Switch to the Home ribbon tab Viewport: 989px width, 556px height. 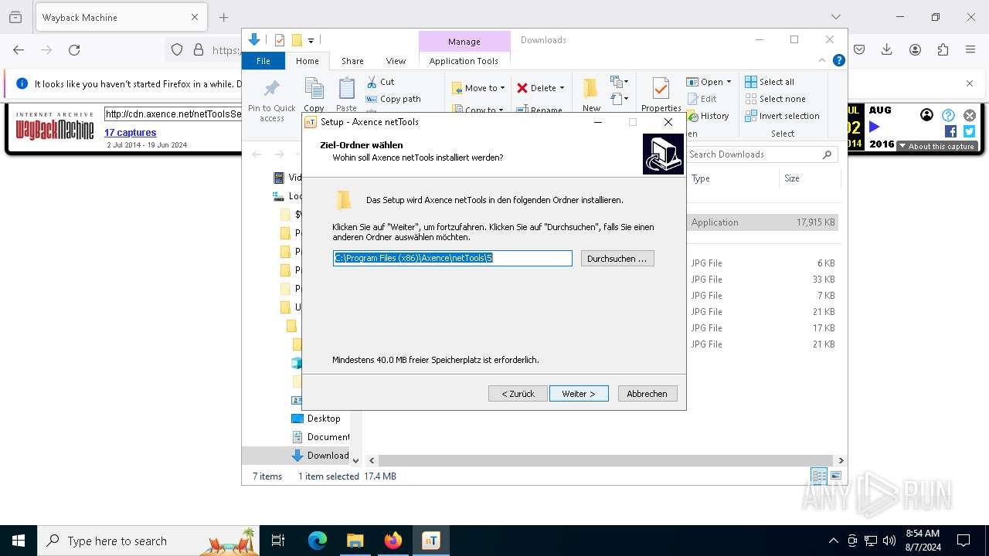tap(307, 61)
